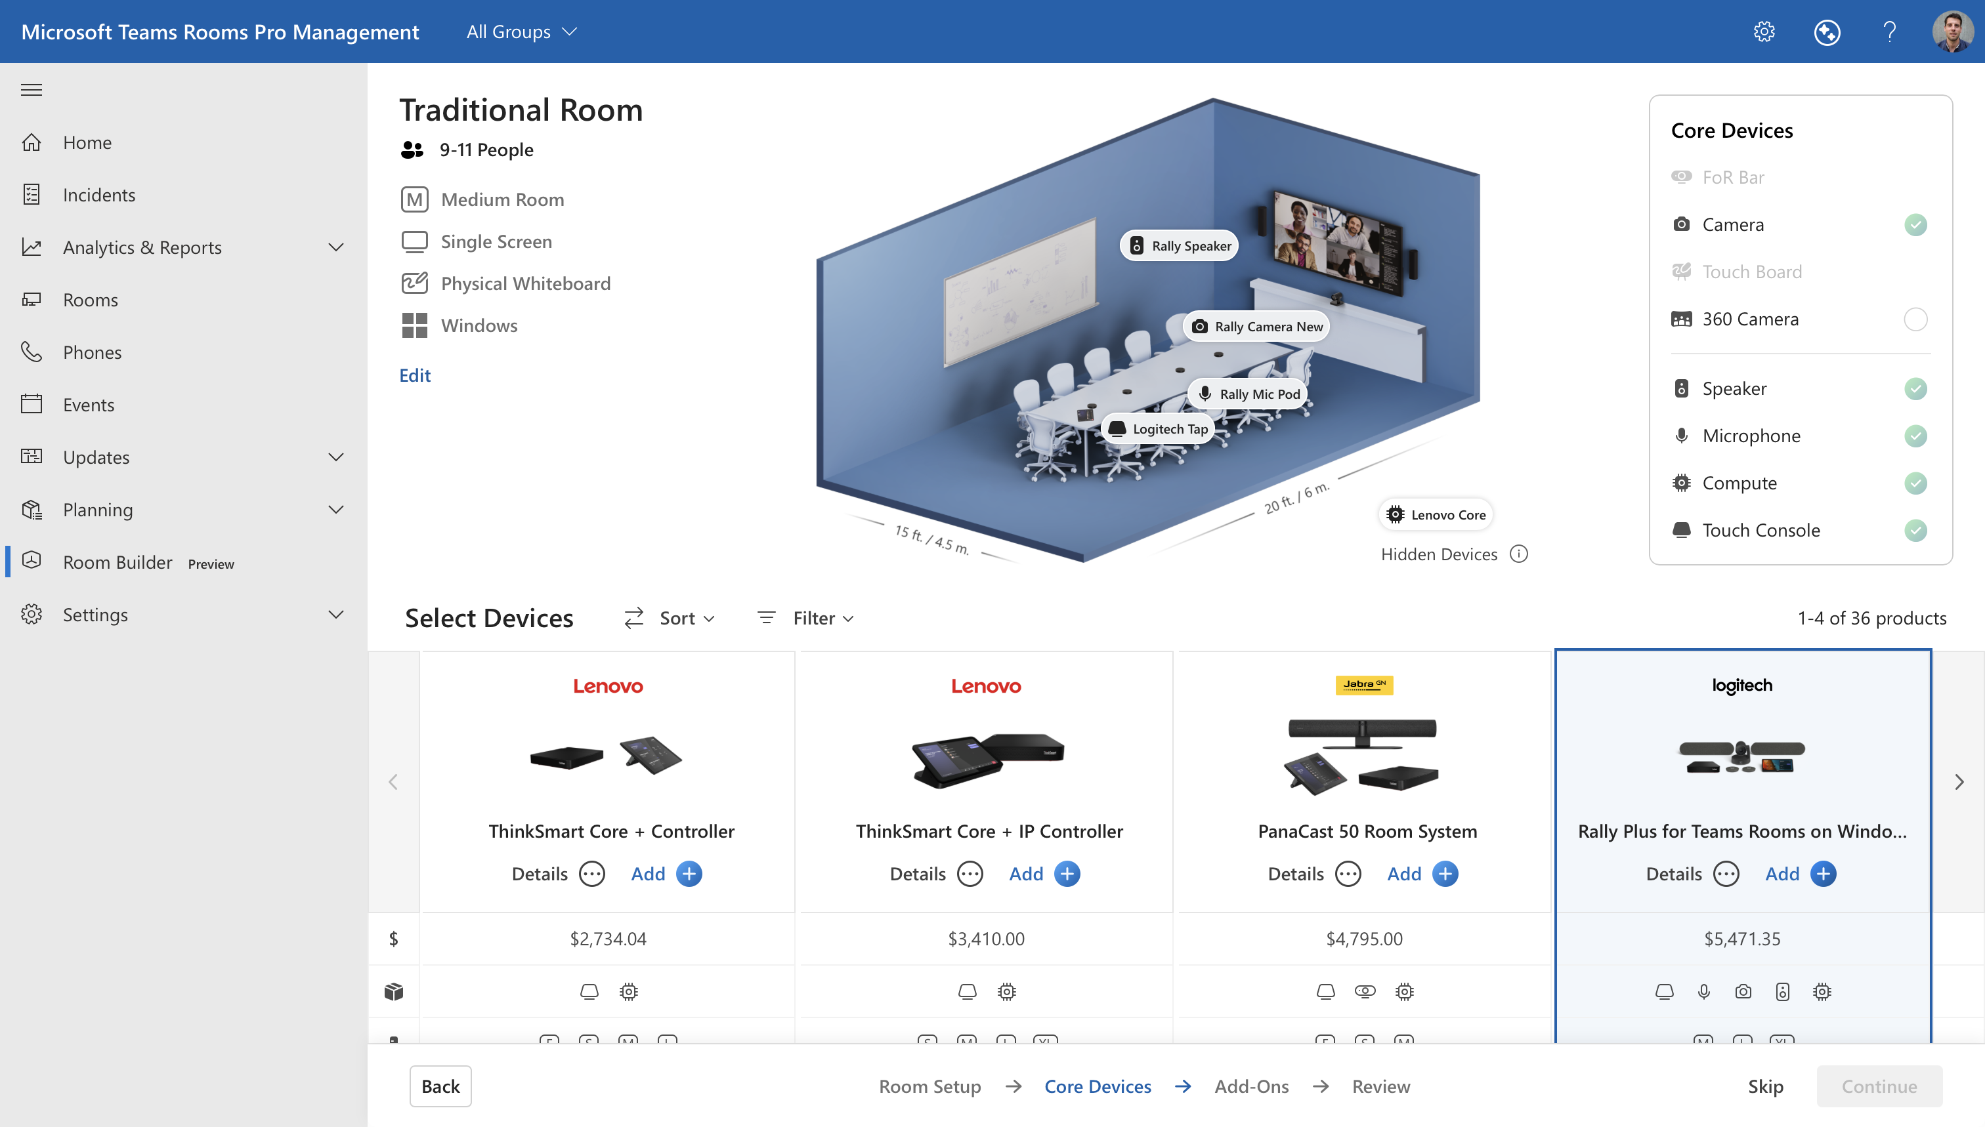The image size is (1985, 1127).
Task: Open the settings gear in header
Action: click(1764, 31)
